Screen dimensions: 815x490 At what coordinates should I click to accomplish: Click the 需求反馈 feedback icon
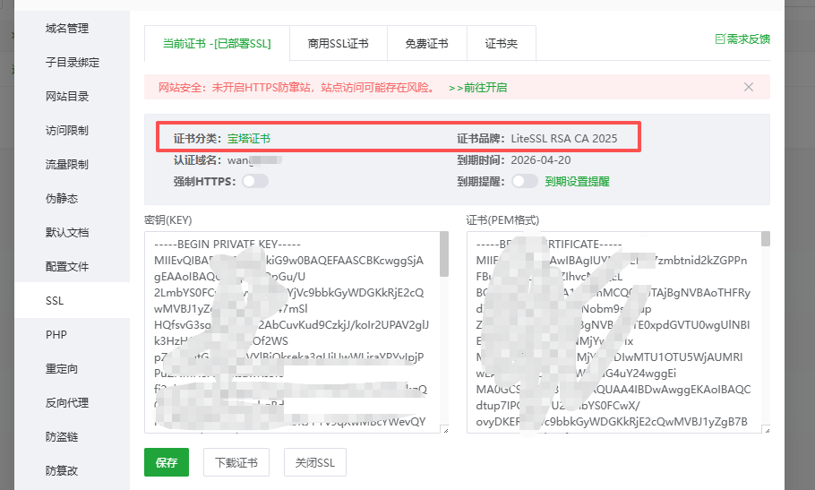tap(719, 39)
